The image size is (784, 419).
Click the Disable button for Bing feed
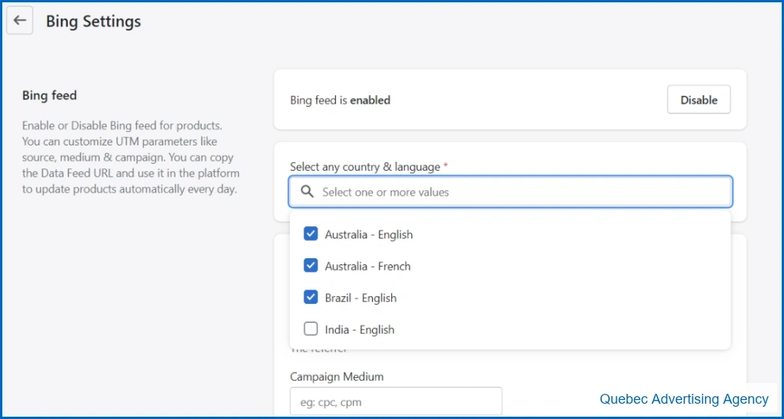coord(699,100)
